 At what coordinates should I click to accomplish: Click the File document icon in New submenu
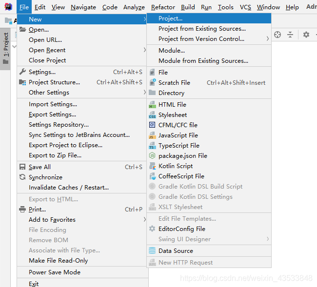pyautogui.click(x=152, y=72)
